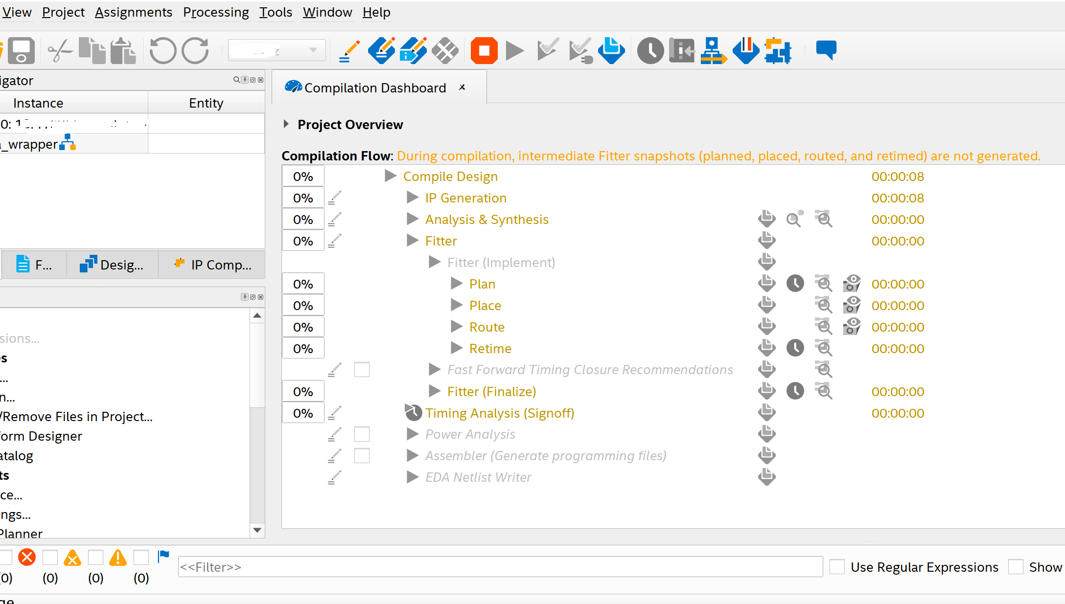Enable Assembler generate programming files checkbox
Viewport: 1065px width, 604px height.
tap(362, 456)
